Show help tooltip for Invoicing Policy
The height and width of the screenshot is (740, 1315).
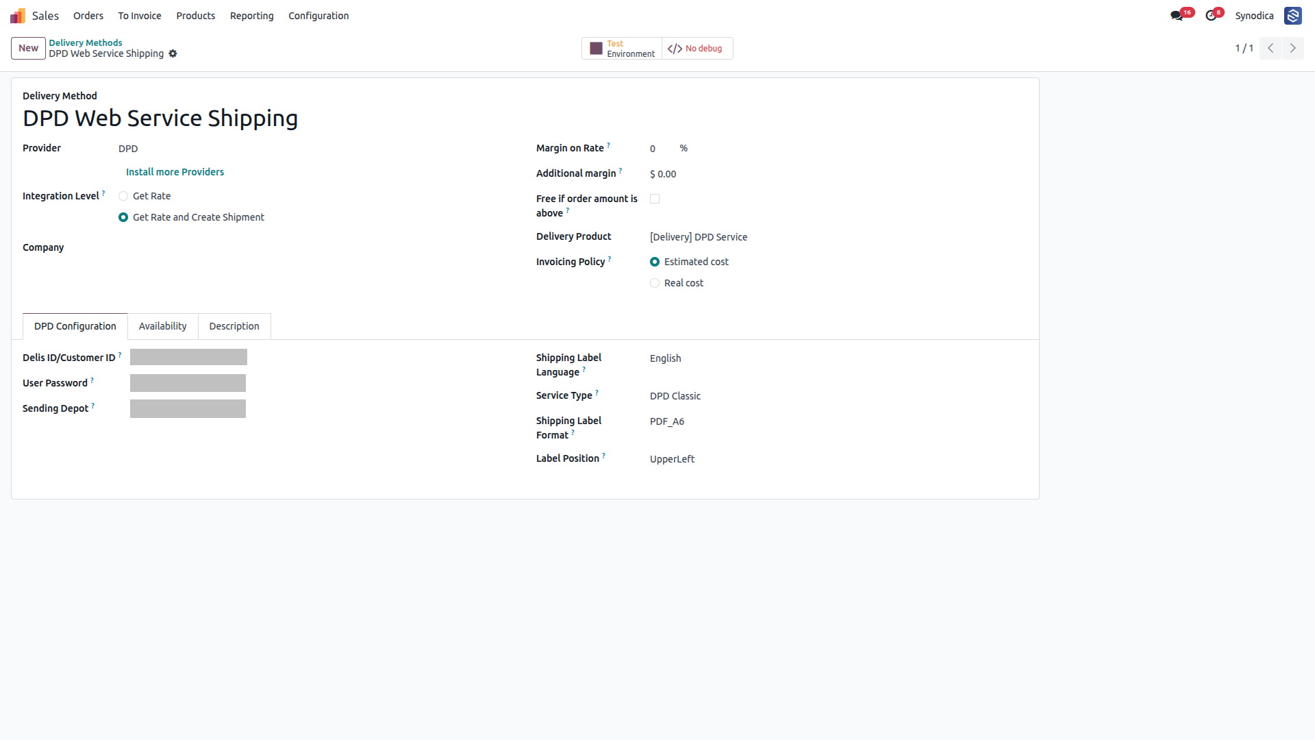click(x=610, y=259)
